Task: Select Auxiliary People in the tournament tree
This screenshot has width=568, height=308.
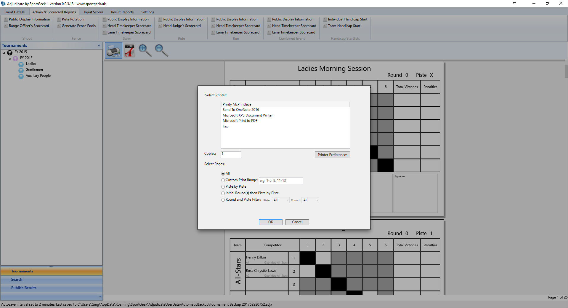Action: point(38,76)
